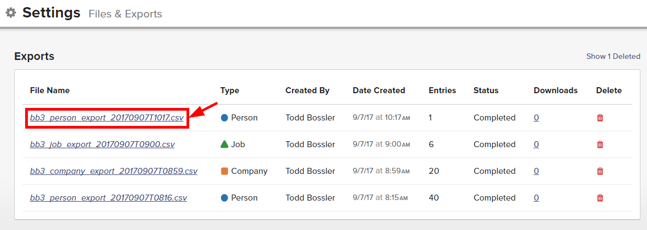This screenshot has height=230, width=647.
Task: Open bb3_person_export_20170907T1017.csv file link
Action: pyautogui.click(x=107, y=118)
